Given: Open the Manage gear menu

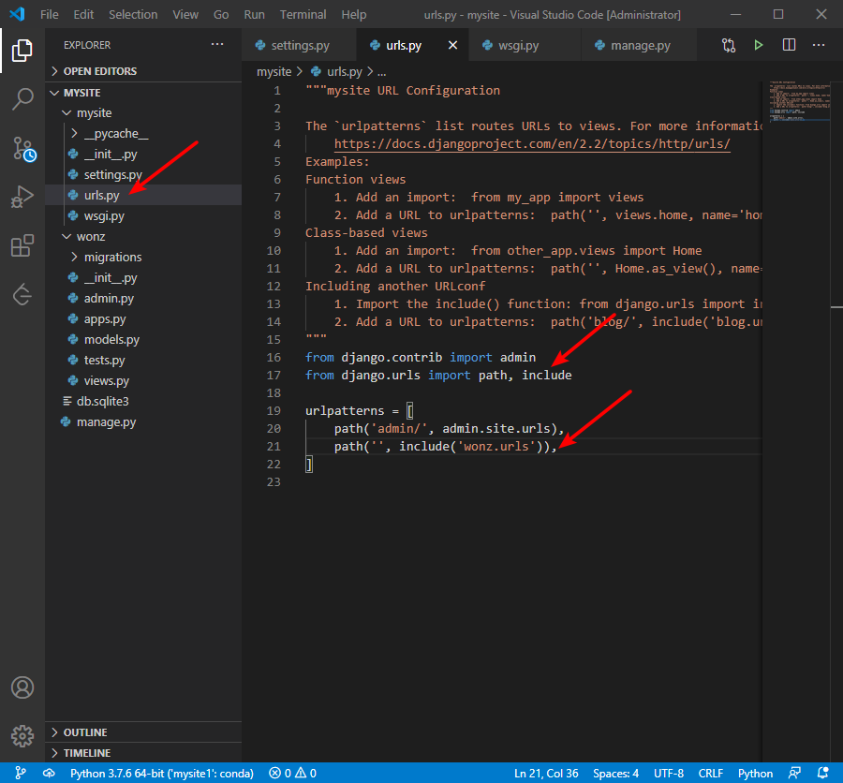Looking at the screenshot, I should [22, 735].
